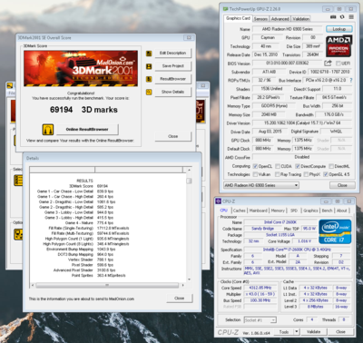The height and width of the screenshot is (343, 363).
Task: Close the 3DMark Overall Score dialog via Close button
Action: 173,136
